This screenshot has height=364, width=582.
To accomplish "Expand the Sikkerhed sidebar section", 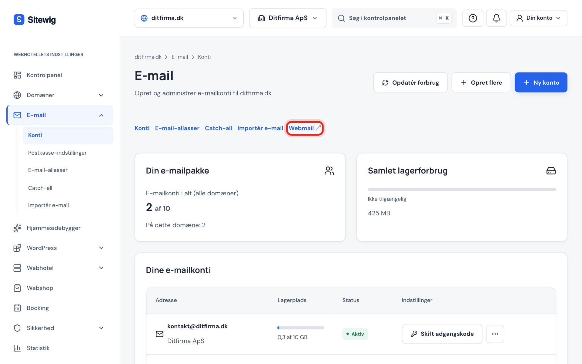I will point(101,328).
